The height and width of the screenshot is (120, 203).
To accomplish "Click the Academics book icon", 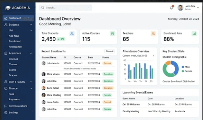I will tap(6, 53).
